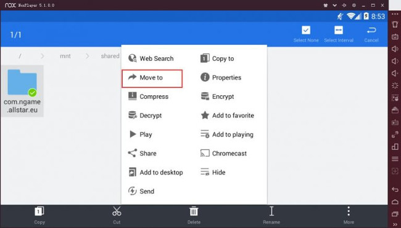The height and width of the screenshot is (228, 401).
Task: Cancel the selection mode
Action: [371, 34]
